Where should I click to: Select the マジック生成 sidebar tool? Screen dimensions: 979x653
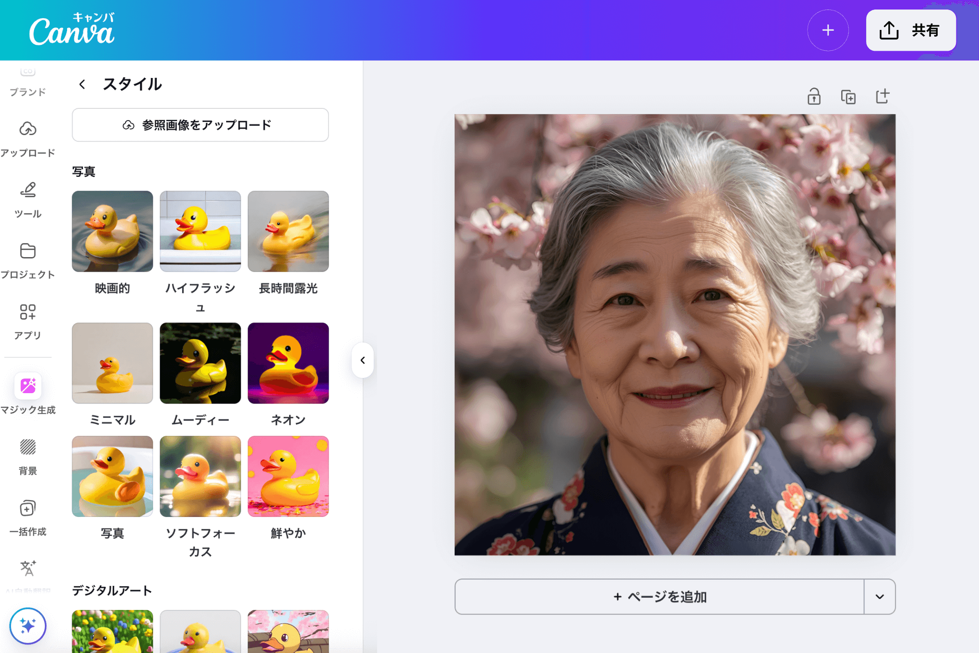(28, 394)
